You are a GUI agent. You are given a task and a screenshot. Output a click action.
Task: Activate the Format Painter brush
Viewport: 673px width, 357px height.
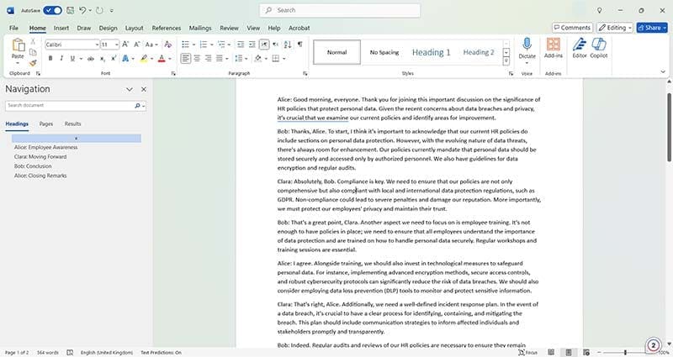click(x=33, y=63)
